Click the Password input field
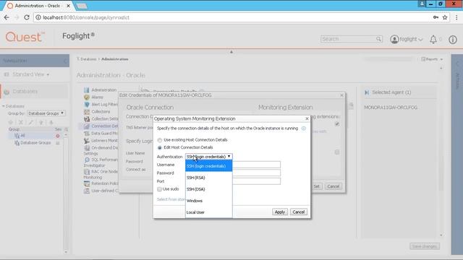Viewport: 463px width, 260px height. point(256,173)
